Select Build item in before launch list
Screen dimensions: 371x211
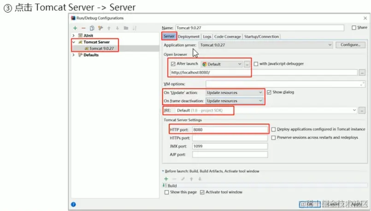pyautogui.click(x=265, y=186)
